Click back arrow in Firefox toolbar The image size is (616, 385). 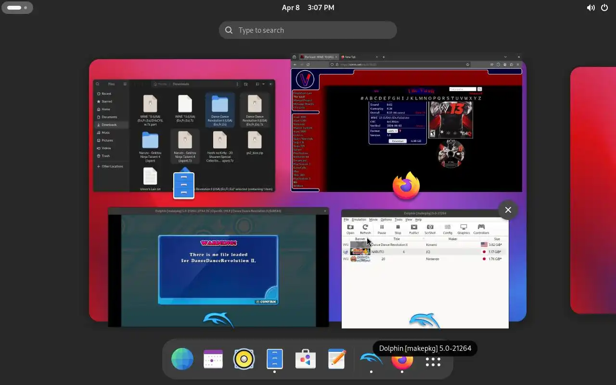pyautogui.click(x=295, y=64)
